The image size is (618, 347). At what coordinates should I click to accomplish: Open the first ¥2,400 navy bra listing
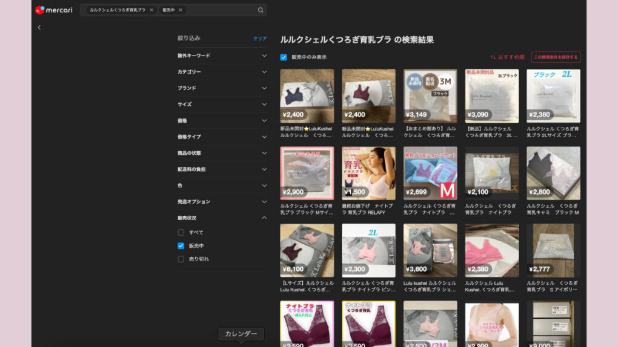(x=307, y=96)
